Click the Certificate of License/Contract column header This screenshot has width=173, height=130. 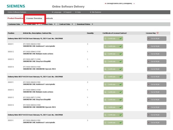point(115,33)
